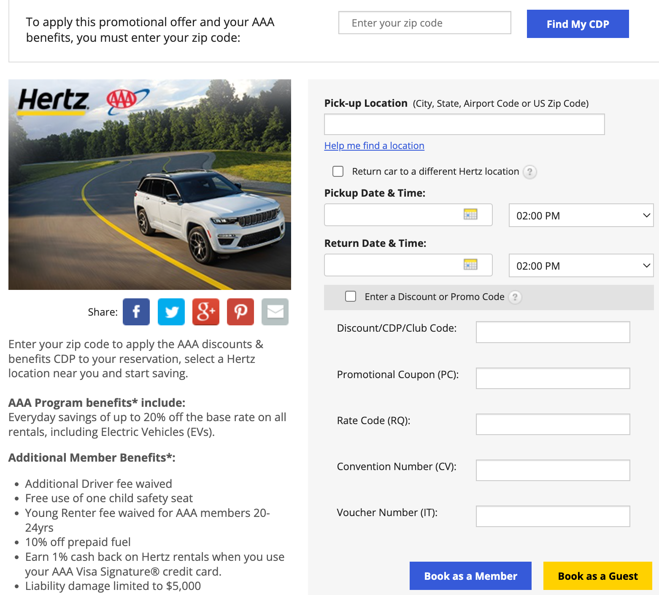
Task: Open the Help me find a location link
Action: coord(374,146)
